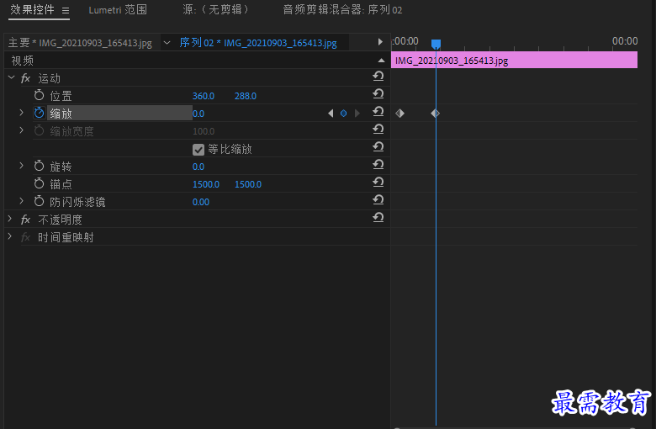Viewport: 656px width, 429px height.
Task: Reset the 不透明度 effect
Action: pyautogui.click(x=378, y=218)
